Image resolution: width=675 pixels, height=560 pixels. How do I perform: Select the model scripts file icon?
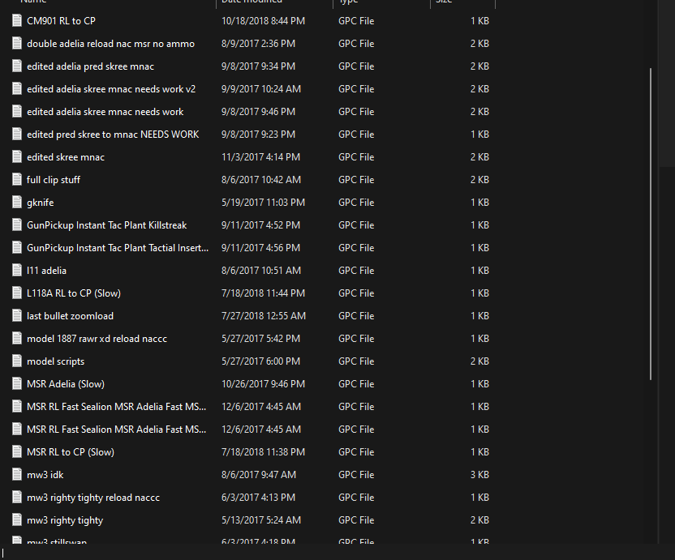click(x=17, y=361)
